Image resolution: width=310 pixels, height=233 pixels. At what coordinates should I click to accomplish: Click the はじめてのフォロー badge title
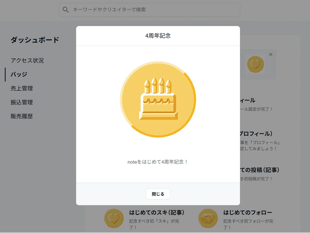(x=248, y=213)
